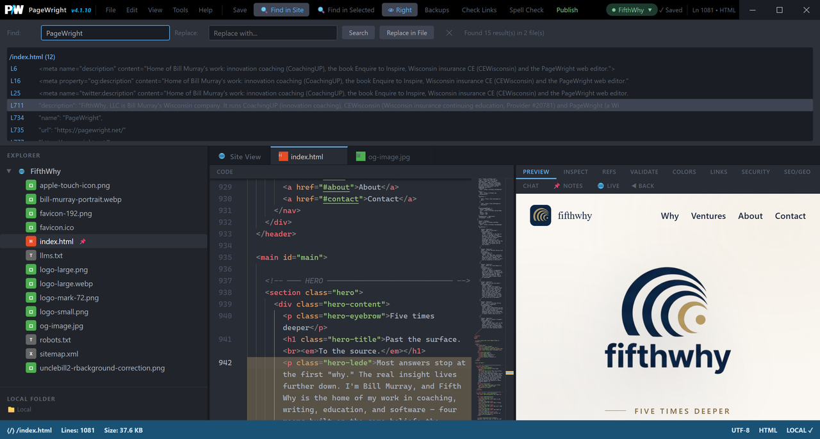Click the index.html HTML file icon in explorer
Screen dimensions: 820x439
pyautogui.click(x=31, y=241)
